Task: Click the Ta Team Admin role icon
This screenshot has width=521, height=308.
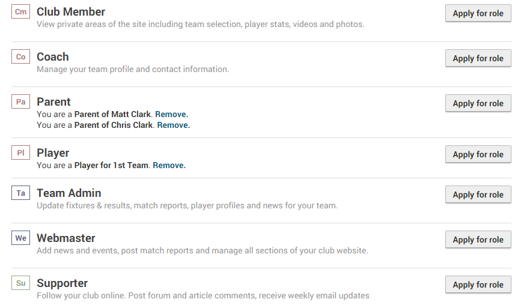Action: click(20, 193)
